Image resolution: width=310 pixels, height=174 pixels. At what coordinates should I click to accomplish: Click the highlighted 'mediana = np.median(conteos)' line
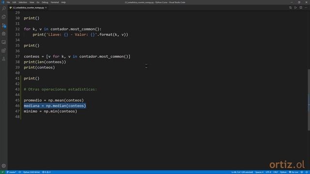(55, 106)
